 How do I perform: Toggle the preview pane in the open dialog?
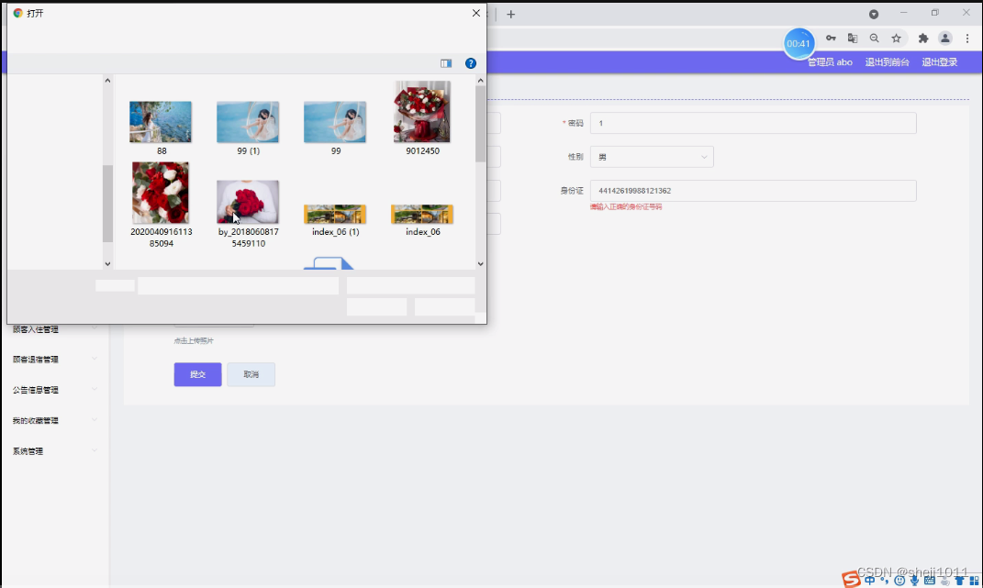446,63
